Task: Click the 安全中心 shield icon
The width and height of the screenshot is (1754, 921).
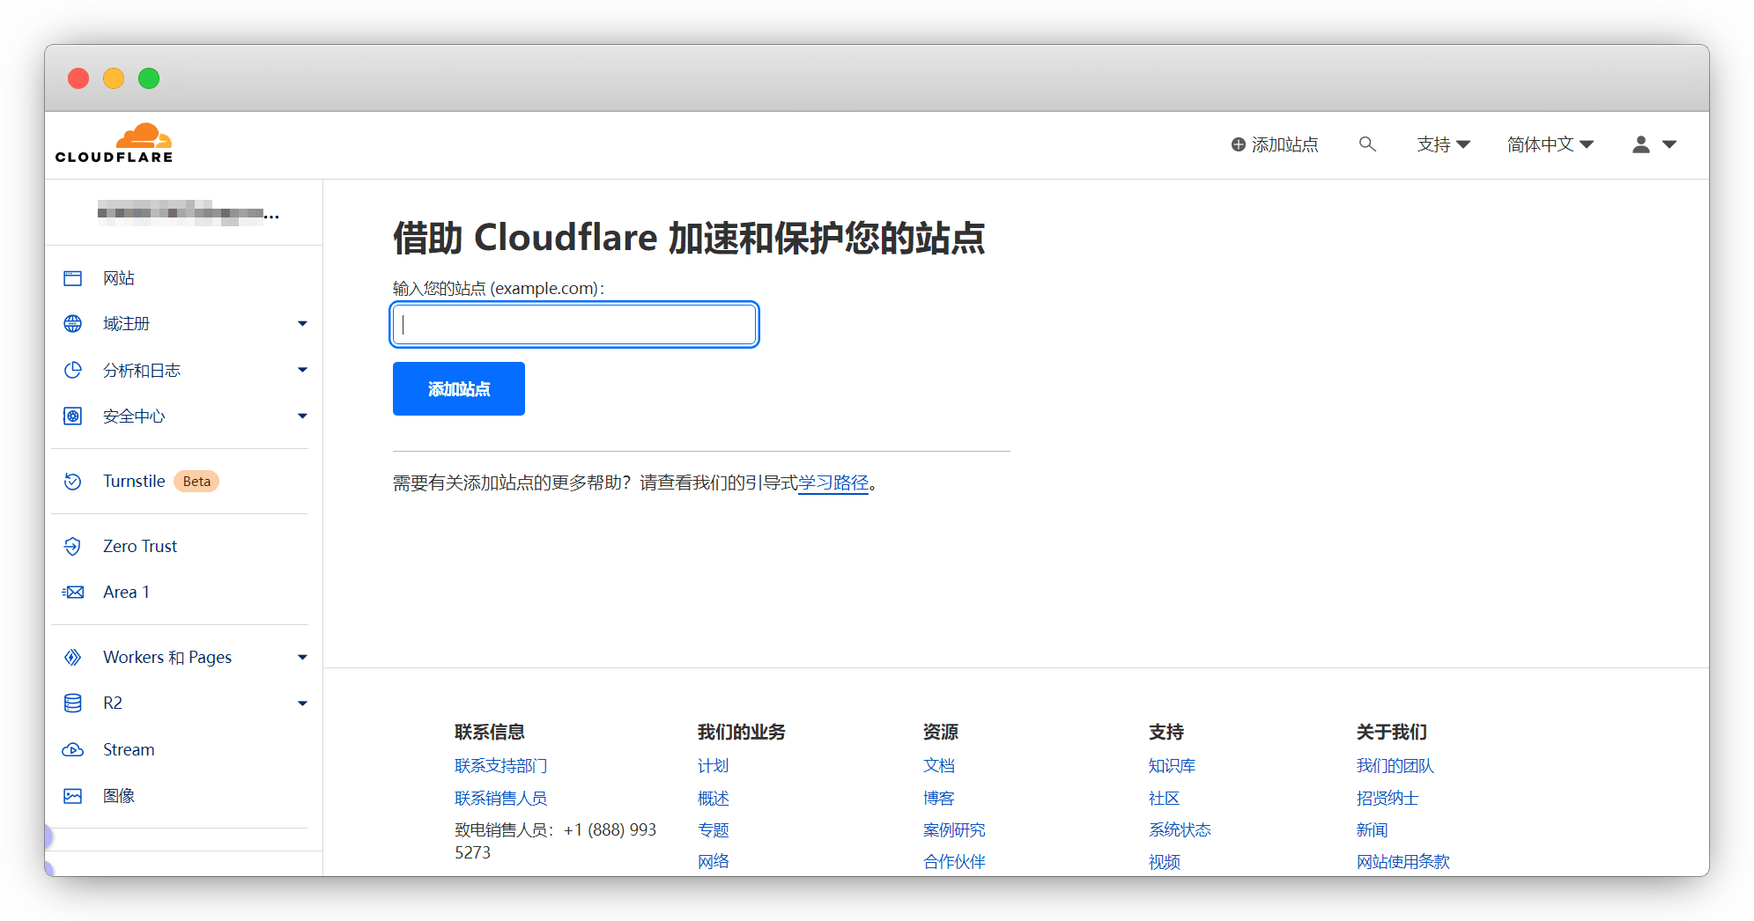Action: pyautogui.click(x=73, y=416)
